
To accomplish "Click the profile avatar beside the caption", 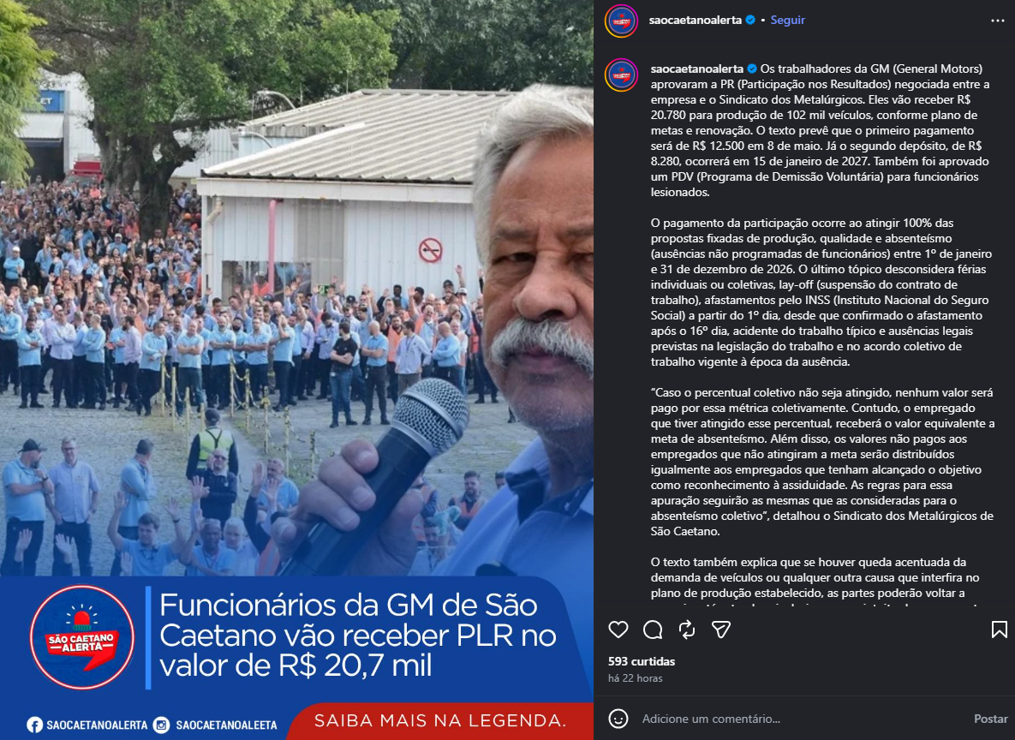I will pyautogui.click(x=622, y=75).
